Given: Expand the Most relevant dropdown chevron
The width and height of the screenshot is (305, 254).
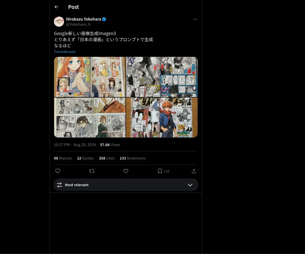Looking at the screenshot, I should point(190,185).
